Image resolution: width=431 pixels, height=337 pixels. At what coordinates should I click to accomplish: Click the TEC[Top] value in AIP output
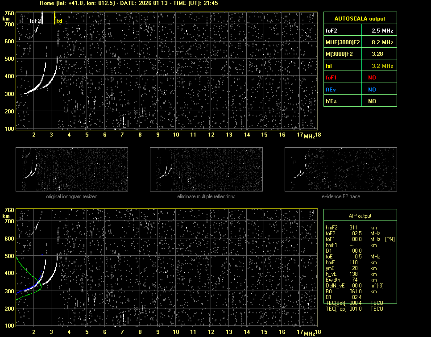[x=357, y=309]
